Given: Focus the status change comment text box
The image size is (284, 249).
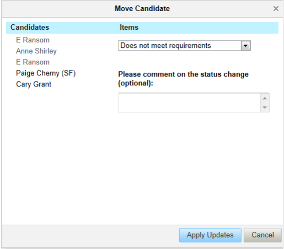Looking at the screenshot, I should [x=189, y=102].
